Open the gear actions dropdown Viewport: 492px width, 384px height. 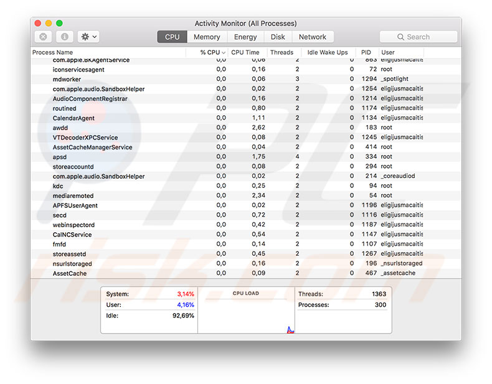tap(88, 37)
